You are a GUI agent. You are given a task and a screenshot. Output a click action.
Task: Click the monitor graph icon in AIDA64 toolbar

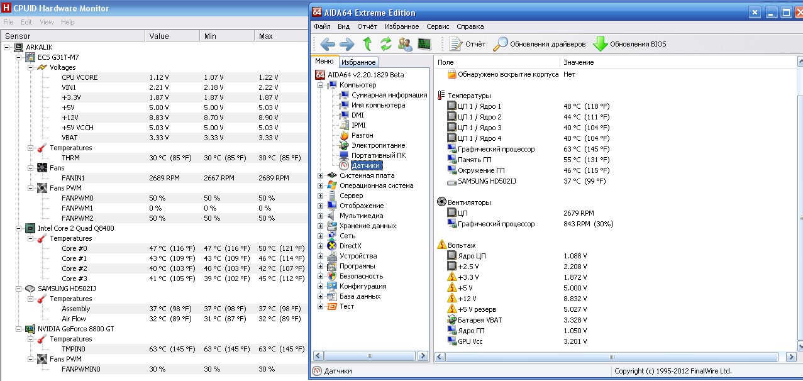point(424,44)
